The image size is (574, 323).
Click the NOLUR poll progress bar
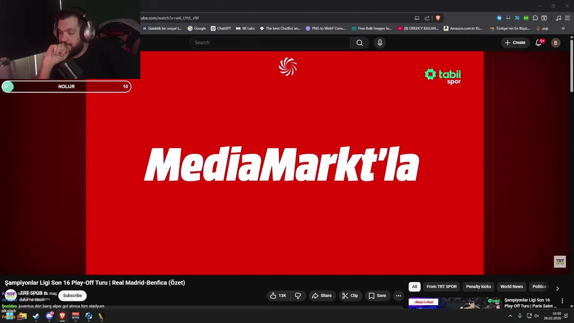point(66,87)
